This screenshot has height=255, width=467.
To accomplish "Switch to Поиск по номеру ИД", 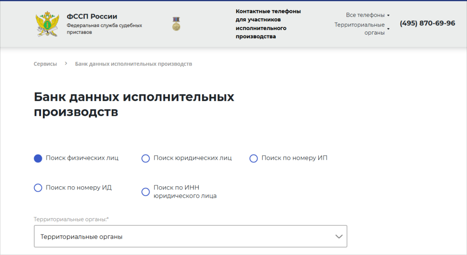I will [38, 188].
